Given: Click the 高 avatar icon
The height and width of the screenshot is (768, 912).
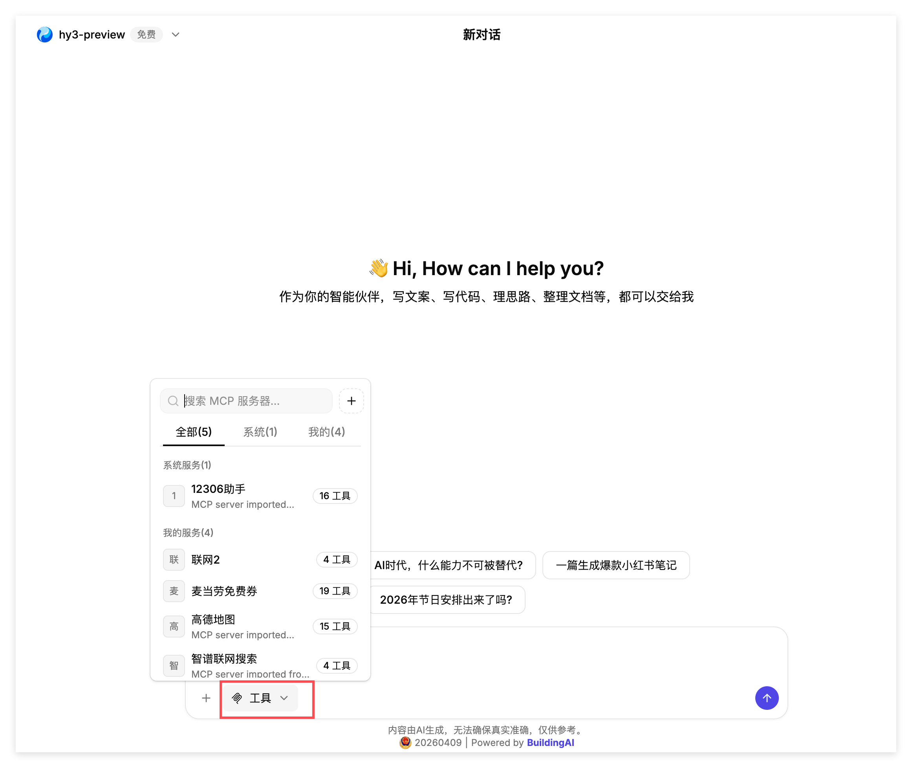Looking at the screenshot, I should point(174,626).
